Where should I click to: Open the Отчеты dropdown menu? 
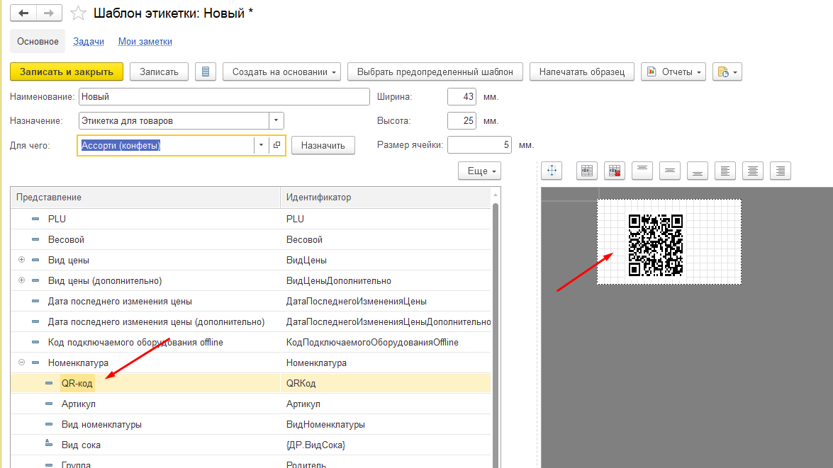coord(673,72)
